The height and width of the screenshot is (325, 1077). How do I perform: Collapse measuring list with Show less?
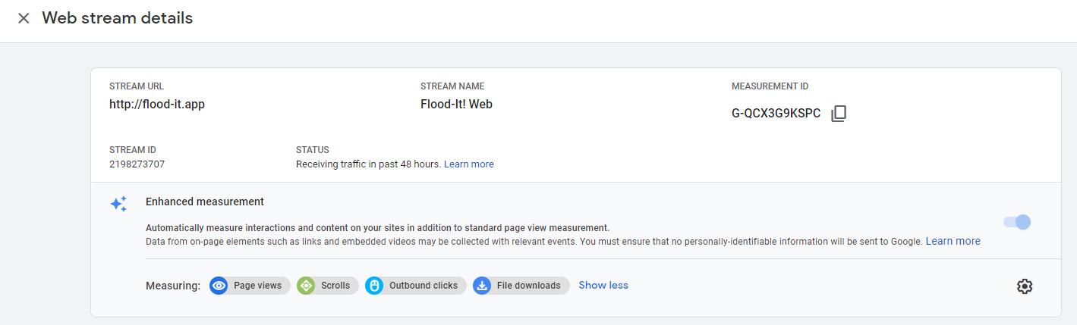pos(603,286)
